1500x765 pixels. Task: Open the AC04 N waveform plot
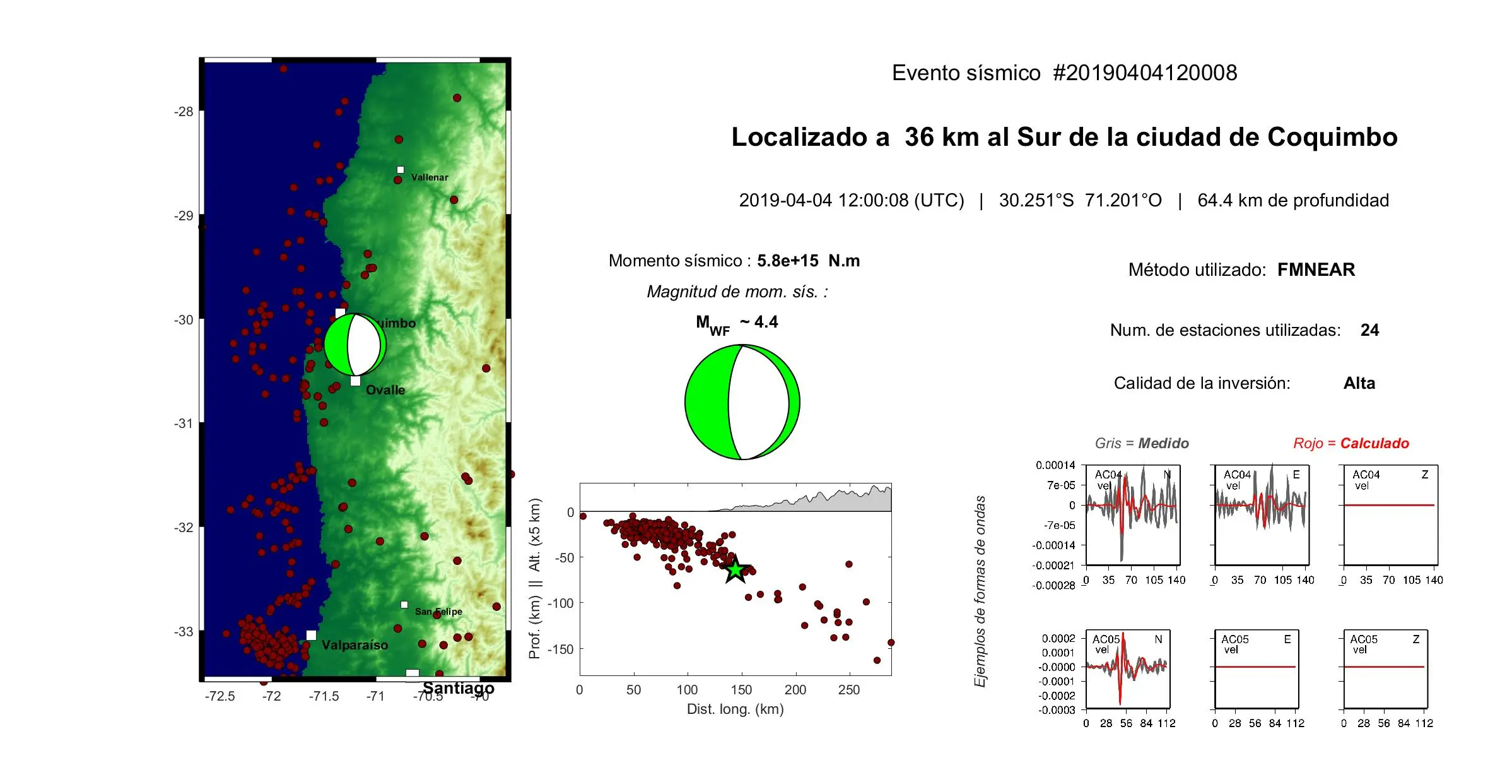[x=1133, y=515]
